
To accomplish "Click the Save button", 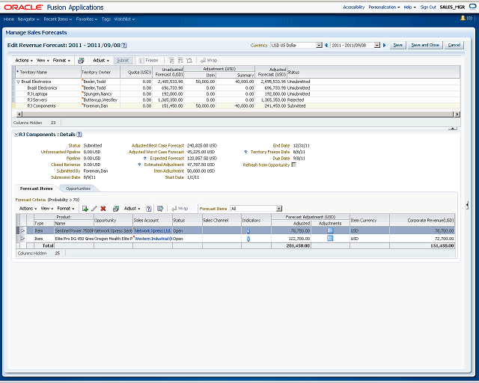I will pos(397,45).
